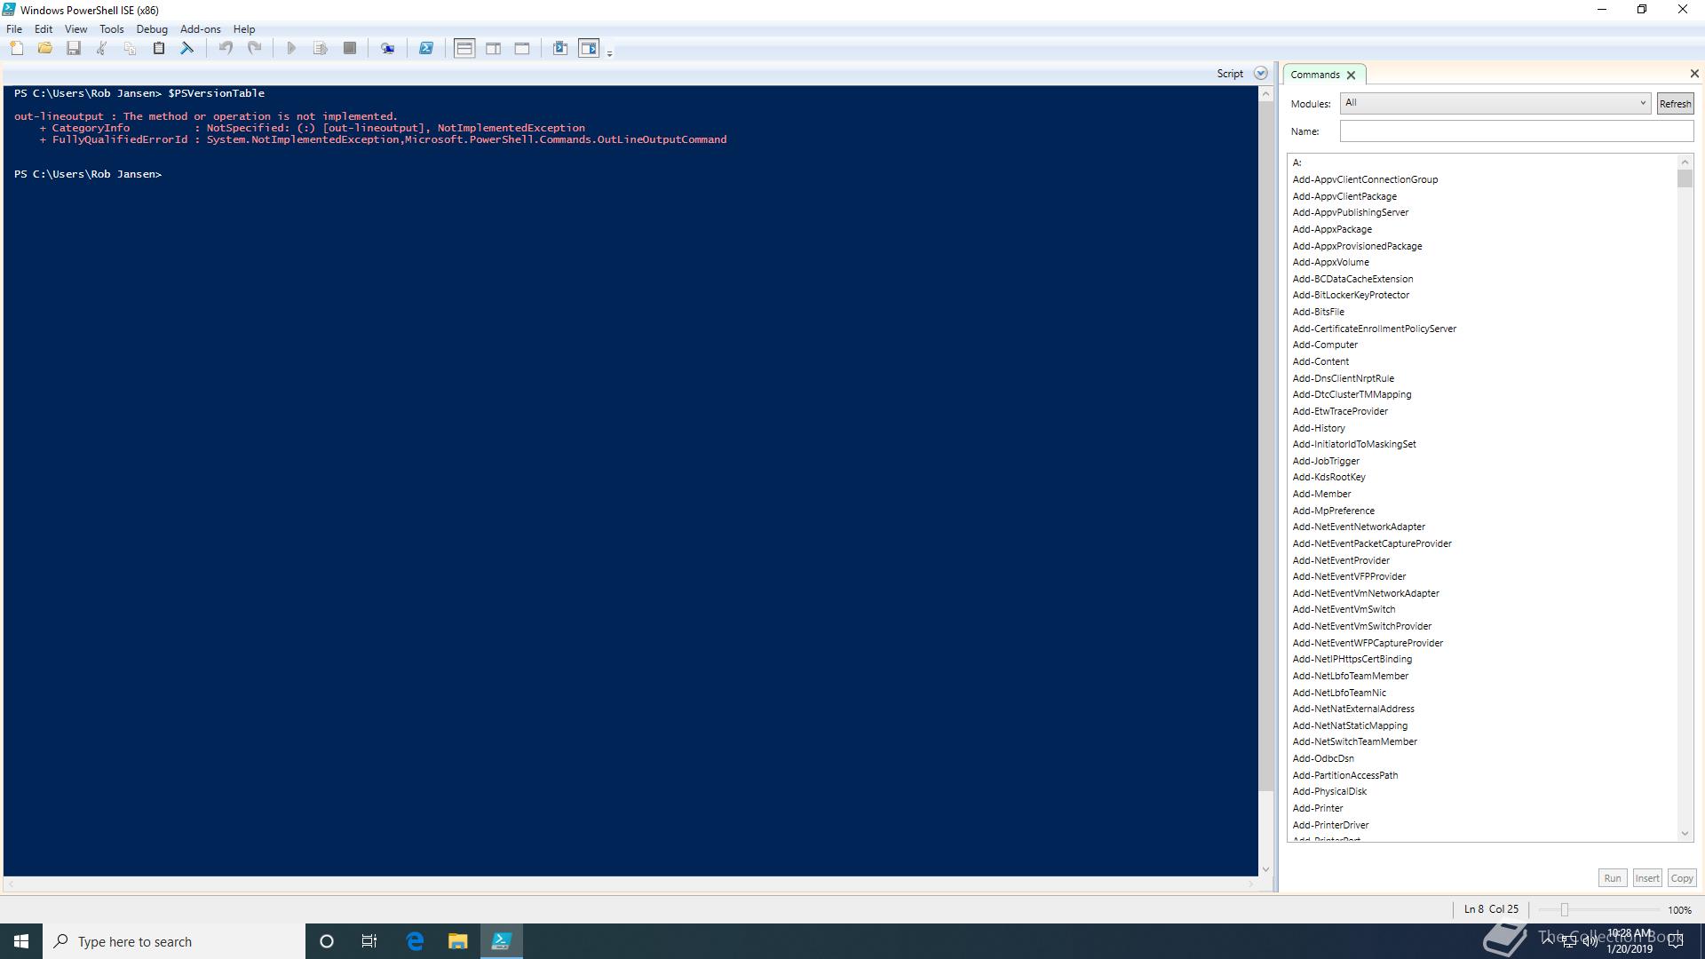The image size is (1705, 959).
Task: Open the Edit menu
Action: tap(44, 29)
